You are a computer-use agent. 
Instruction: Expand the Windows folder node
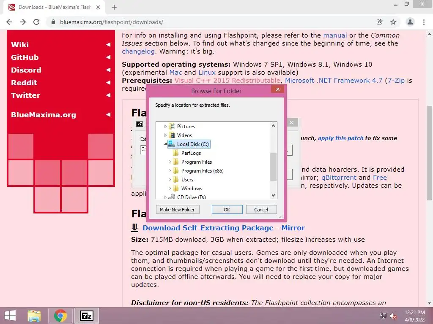pyautogui.click(x=170, y=188)
